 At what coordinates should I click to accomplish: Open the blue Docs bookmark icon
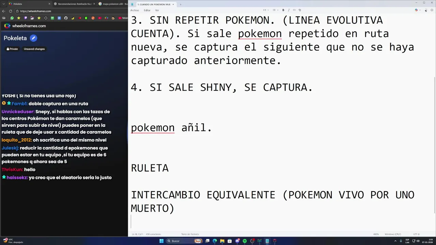point(59,18)
